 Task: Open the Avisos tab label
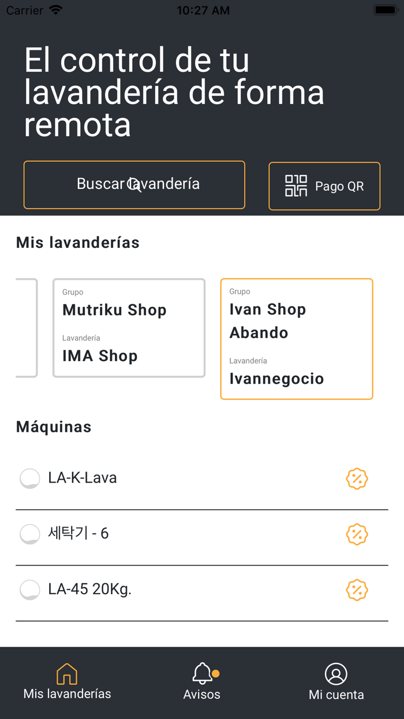click(202, 694)
